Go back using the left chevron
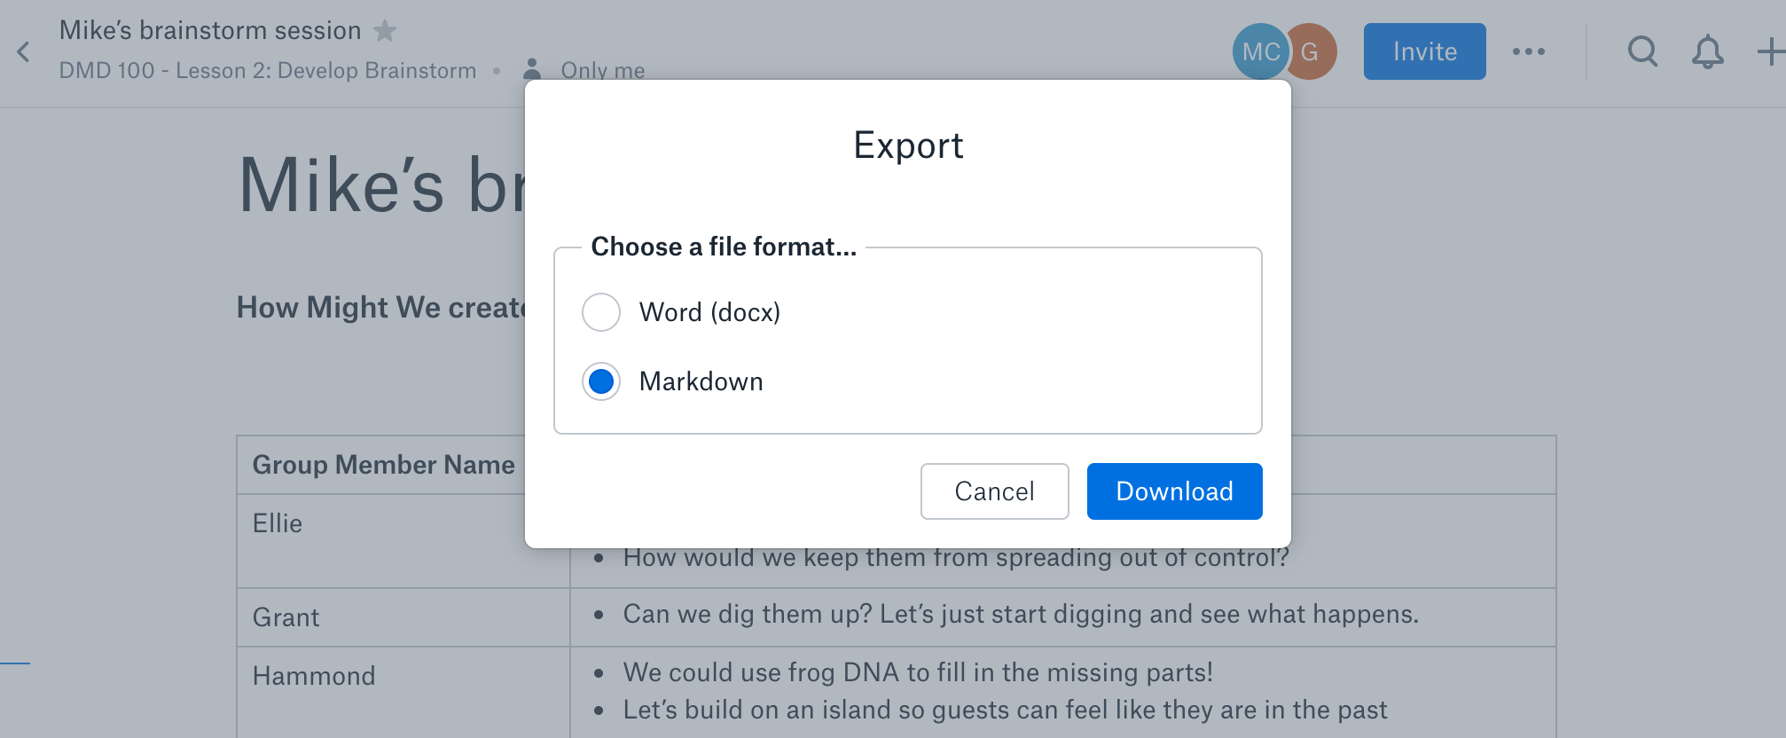The height and width of the screenshot is (738, 1786). click(x=24, y=51)
